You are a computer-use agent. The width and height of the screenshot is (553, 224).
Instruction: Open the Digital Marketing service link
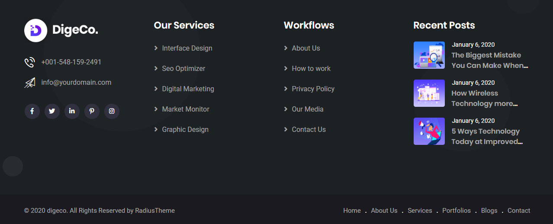pos(188,89)
